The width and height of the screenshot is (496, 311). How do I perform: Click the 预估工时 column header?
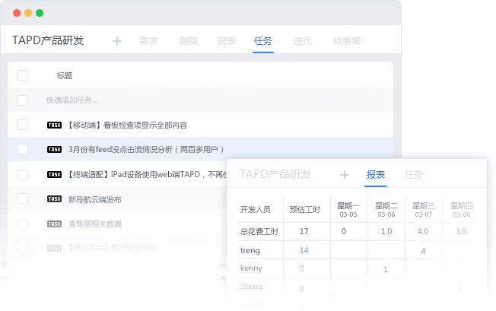(305, 210)
